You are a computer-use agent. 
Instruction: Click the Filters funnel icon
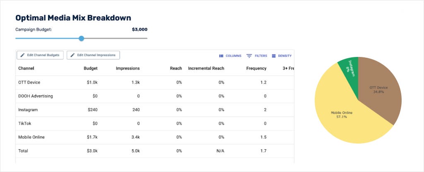249,56
